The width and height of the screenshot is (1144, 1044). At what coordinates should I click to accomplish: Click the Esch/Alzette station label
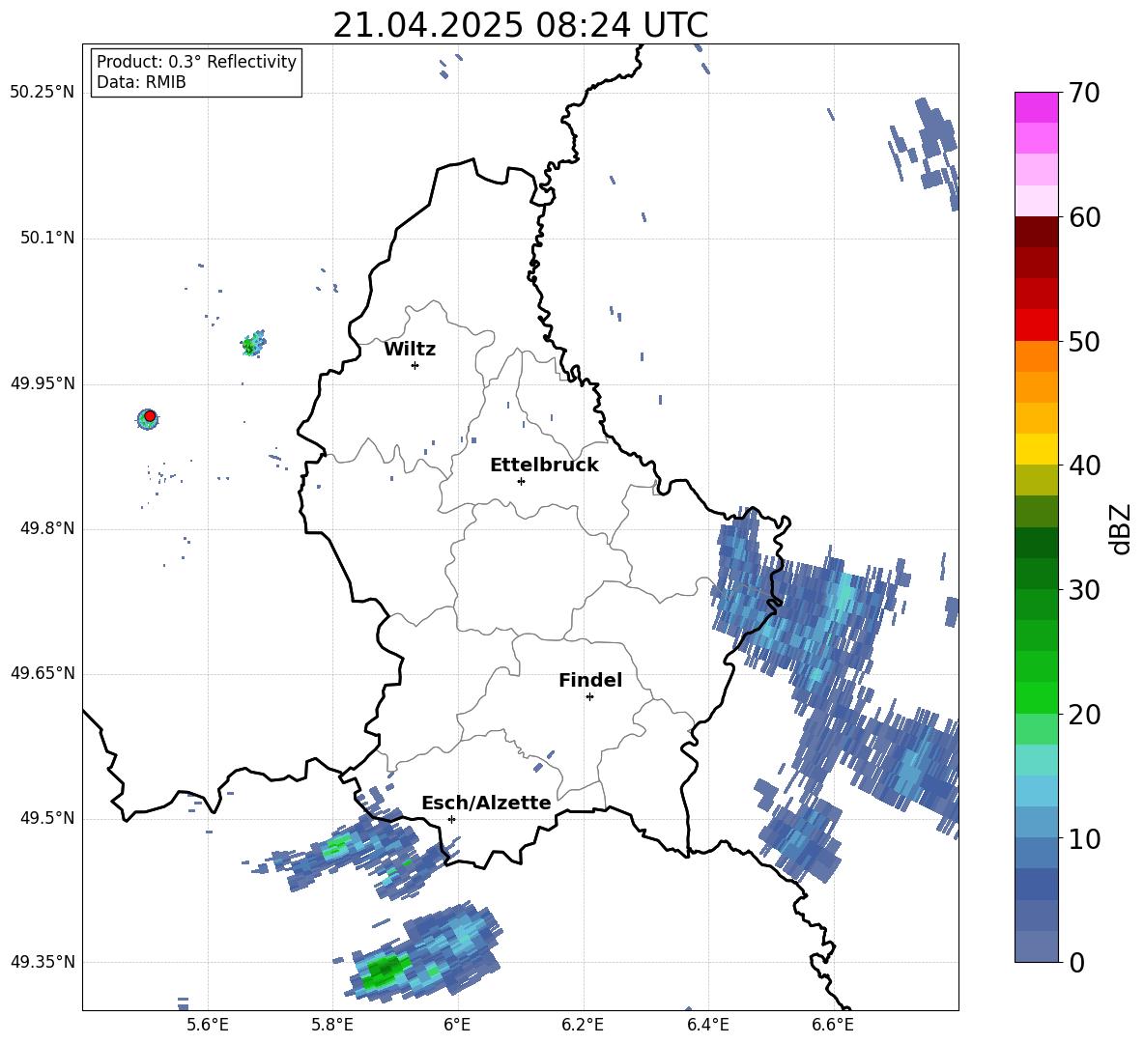click(x=486, y=803)
